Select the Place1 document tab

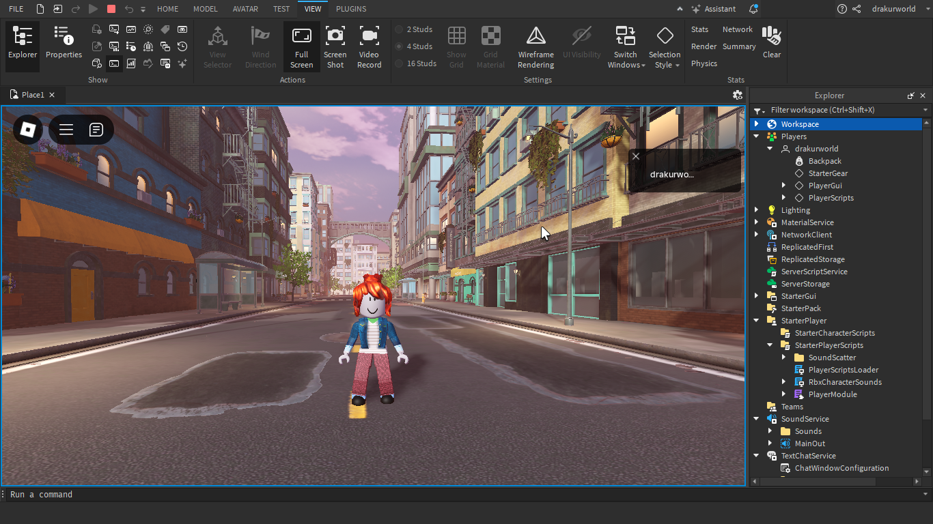pyautogui.click(x=33, y=95)
